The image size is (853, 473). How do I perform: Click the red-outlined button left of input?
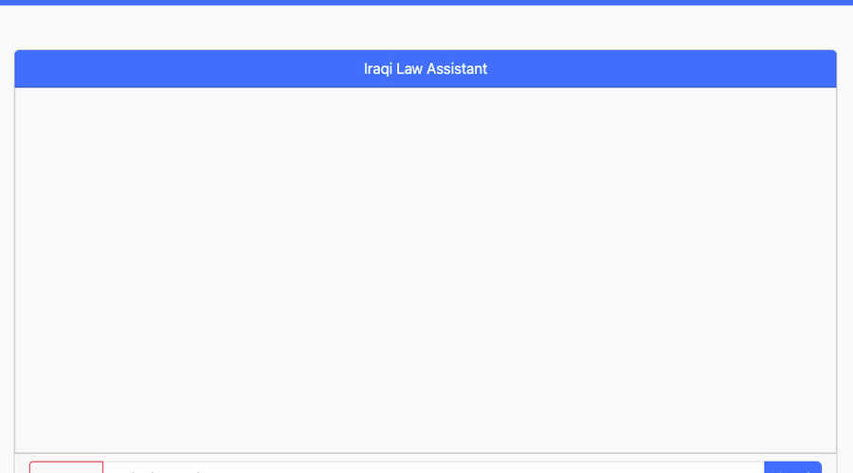[66, 467]
